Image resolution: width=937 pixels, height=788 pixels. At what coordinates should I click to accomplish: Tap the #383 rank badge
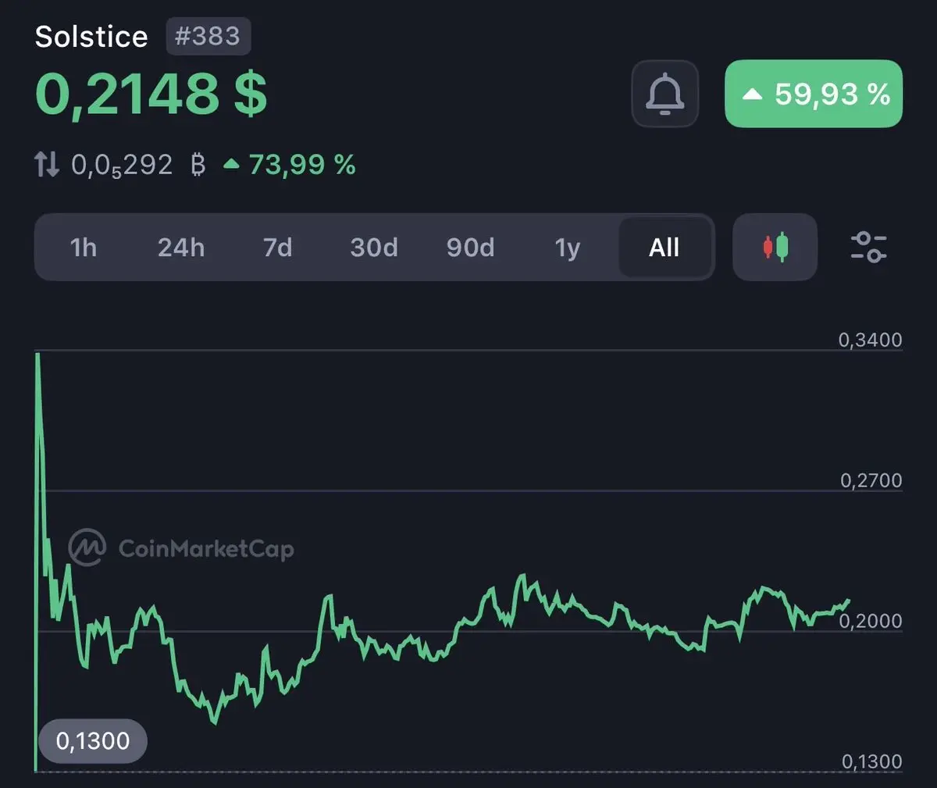(x=208, y=37)
